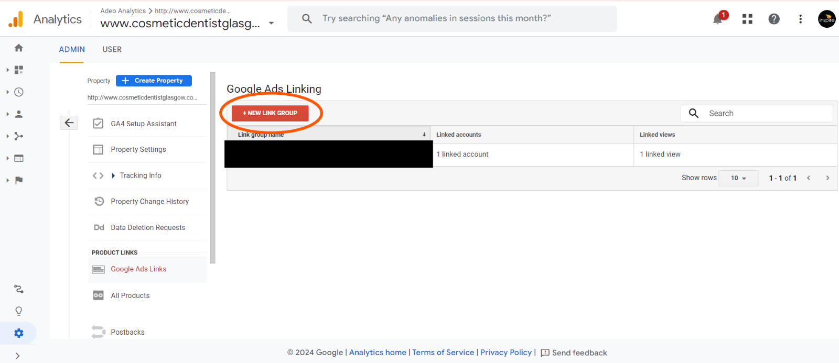Click the All Products link icon
The width and height of the screenshot is (839, 363).
(x=98, y=295)
